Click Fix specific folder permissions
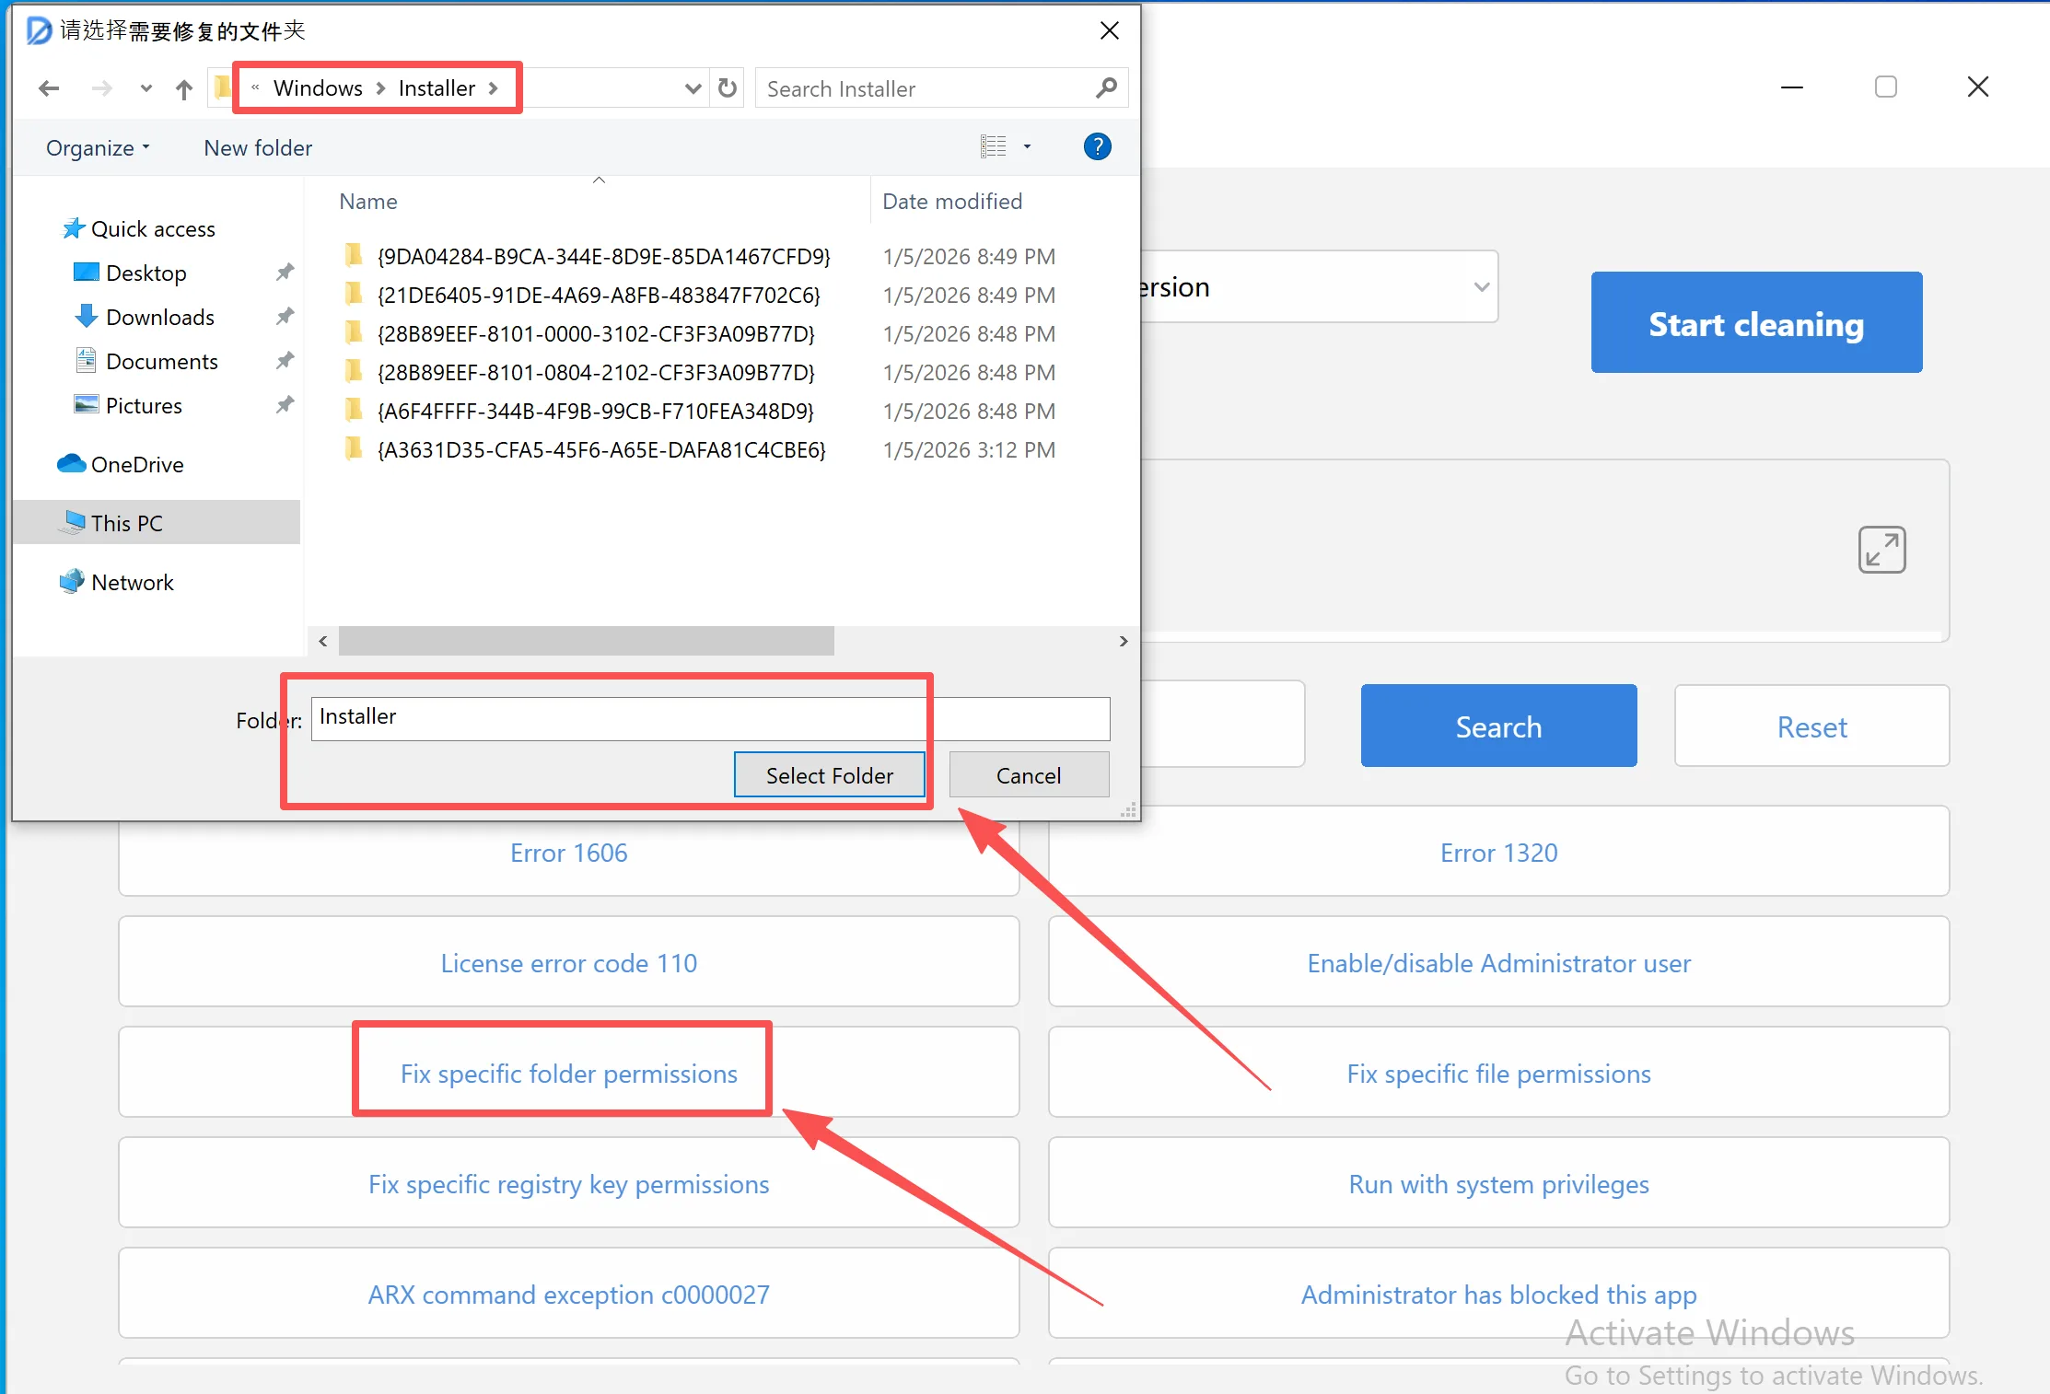2050x1394 pixels. tap(568, 1074)
